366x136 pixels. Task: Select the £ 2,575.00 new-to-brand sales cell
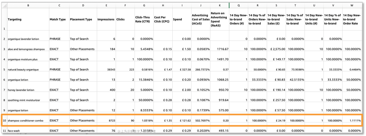276,49
